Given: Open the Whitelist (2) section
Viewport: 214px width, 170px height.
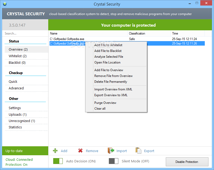Looking at the screenshot, I should tap(26, 56).
